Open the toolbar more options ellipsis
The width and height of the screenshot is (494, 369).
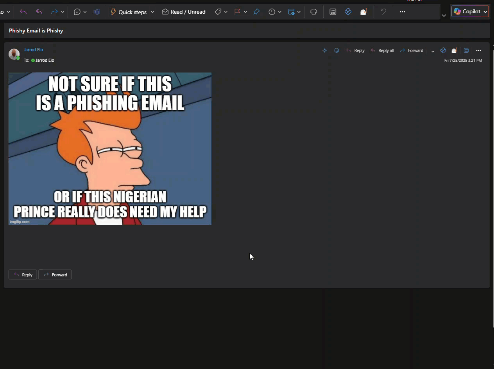pos(403,12)
